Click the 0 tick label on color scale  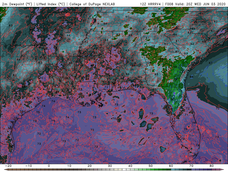tap(49, 166)
